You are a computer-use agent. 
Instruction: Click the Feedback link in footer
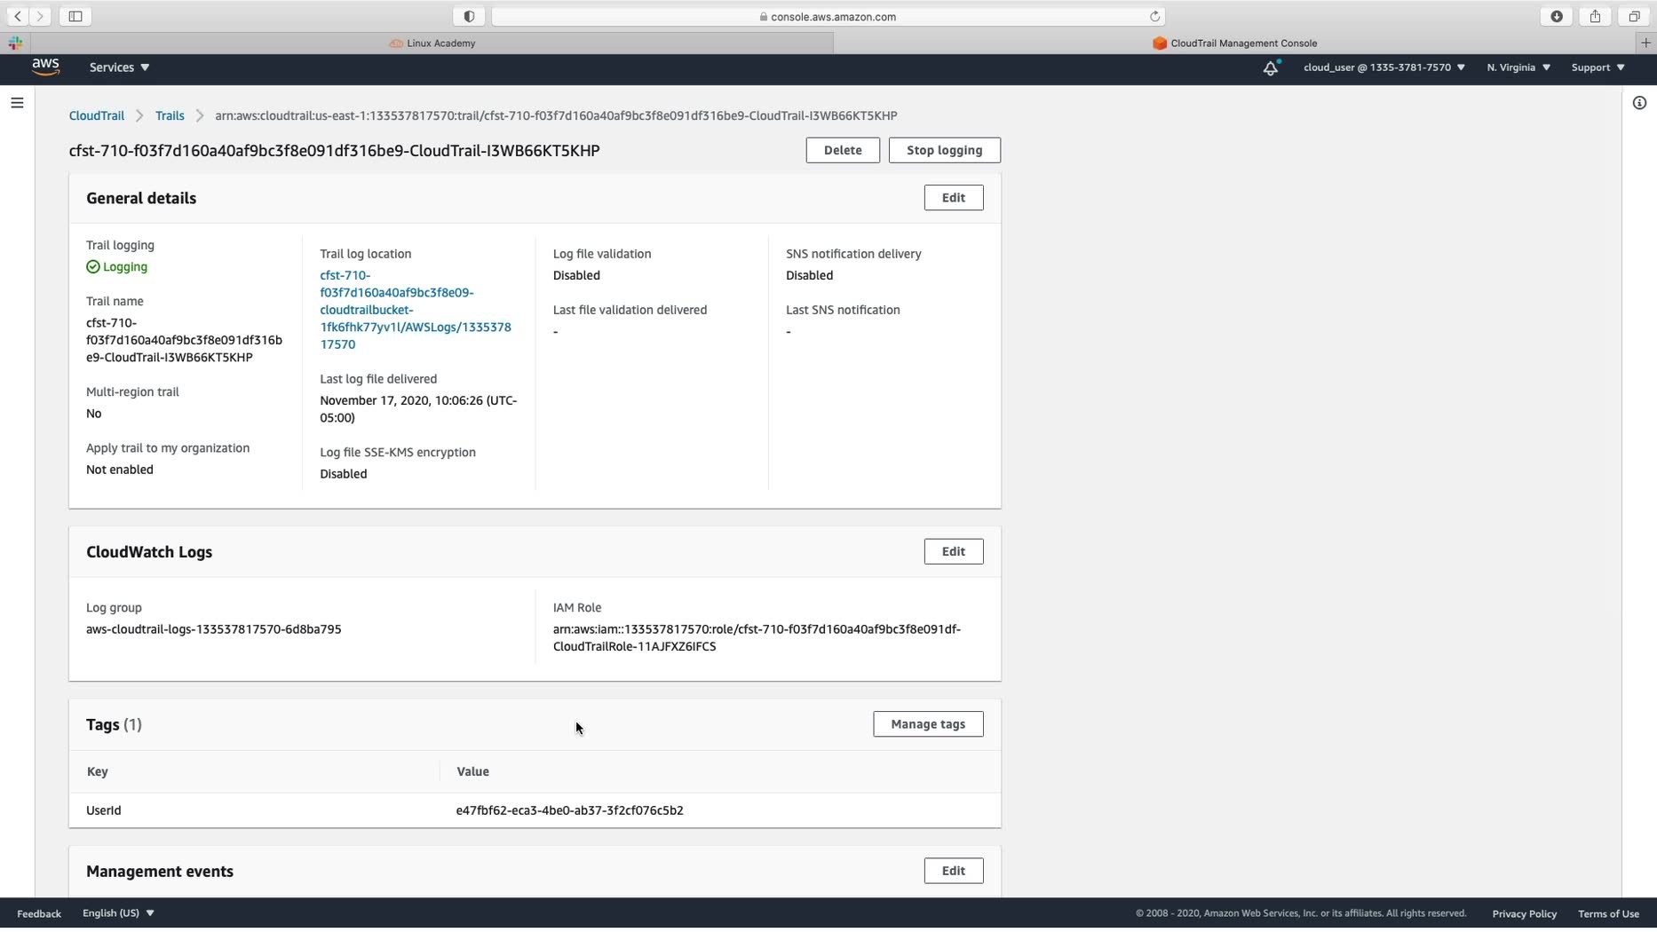click(39, 913)
